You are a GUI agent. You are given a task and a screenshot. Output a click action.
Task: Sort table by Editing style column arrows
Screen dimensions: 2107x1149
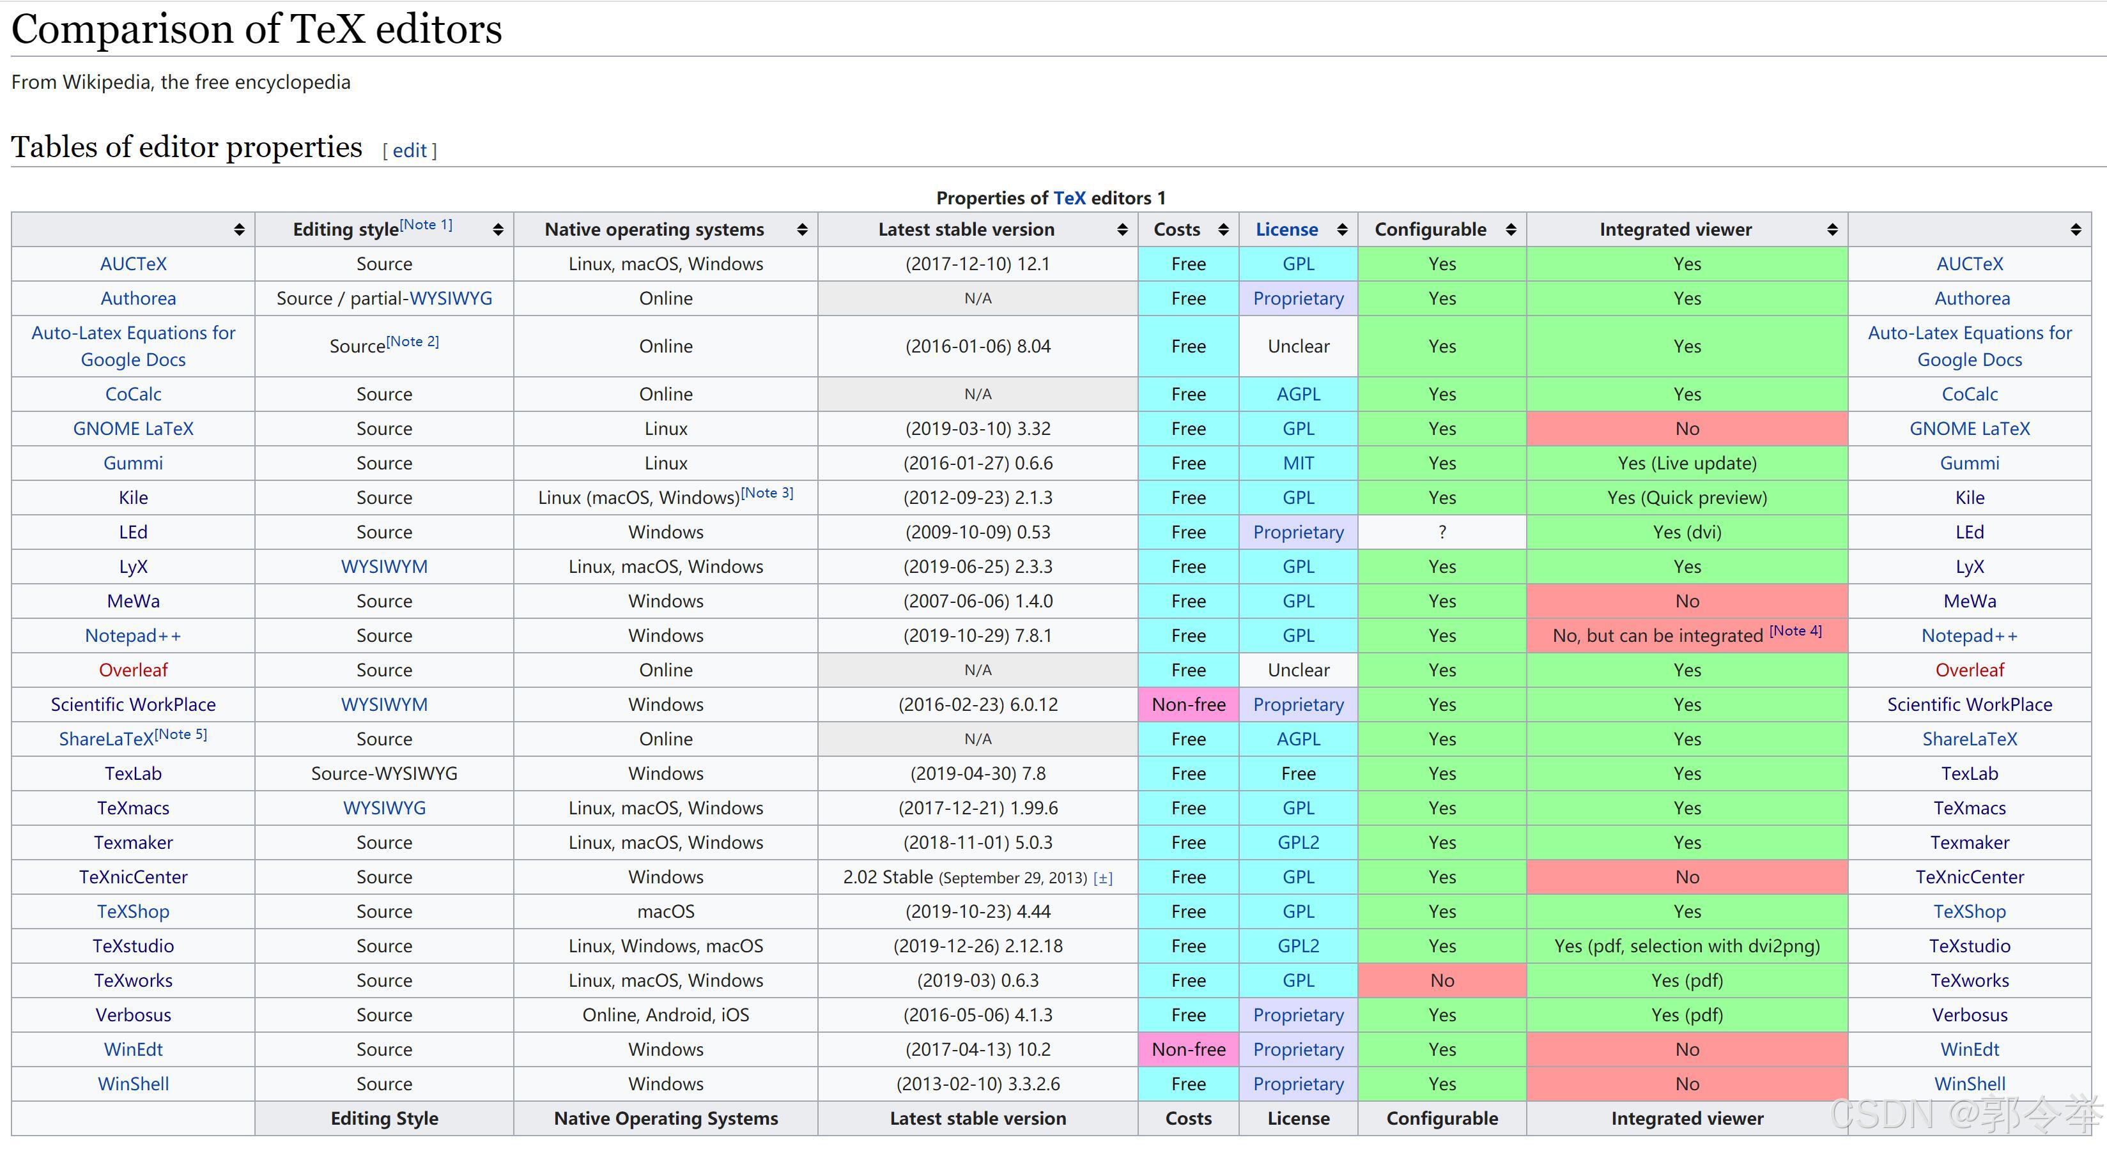[497, 230]
